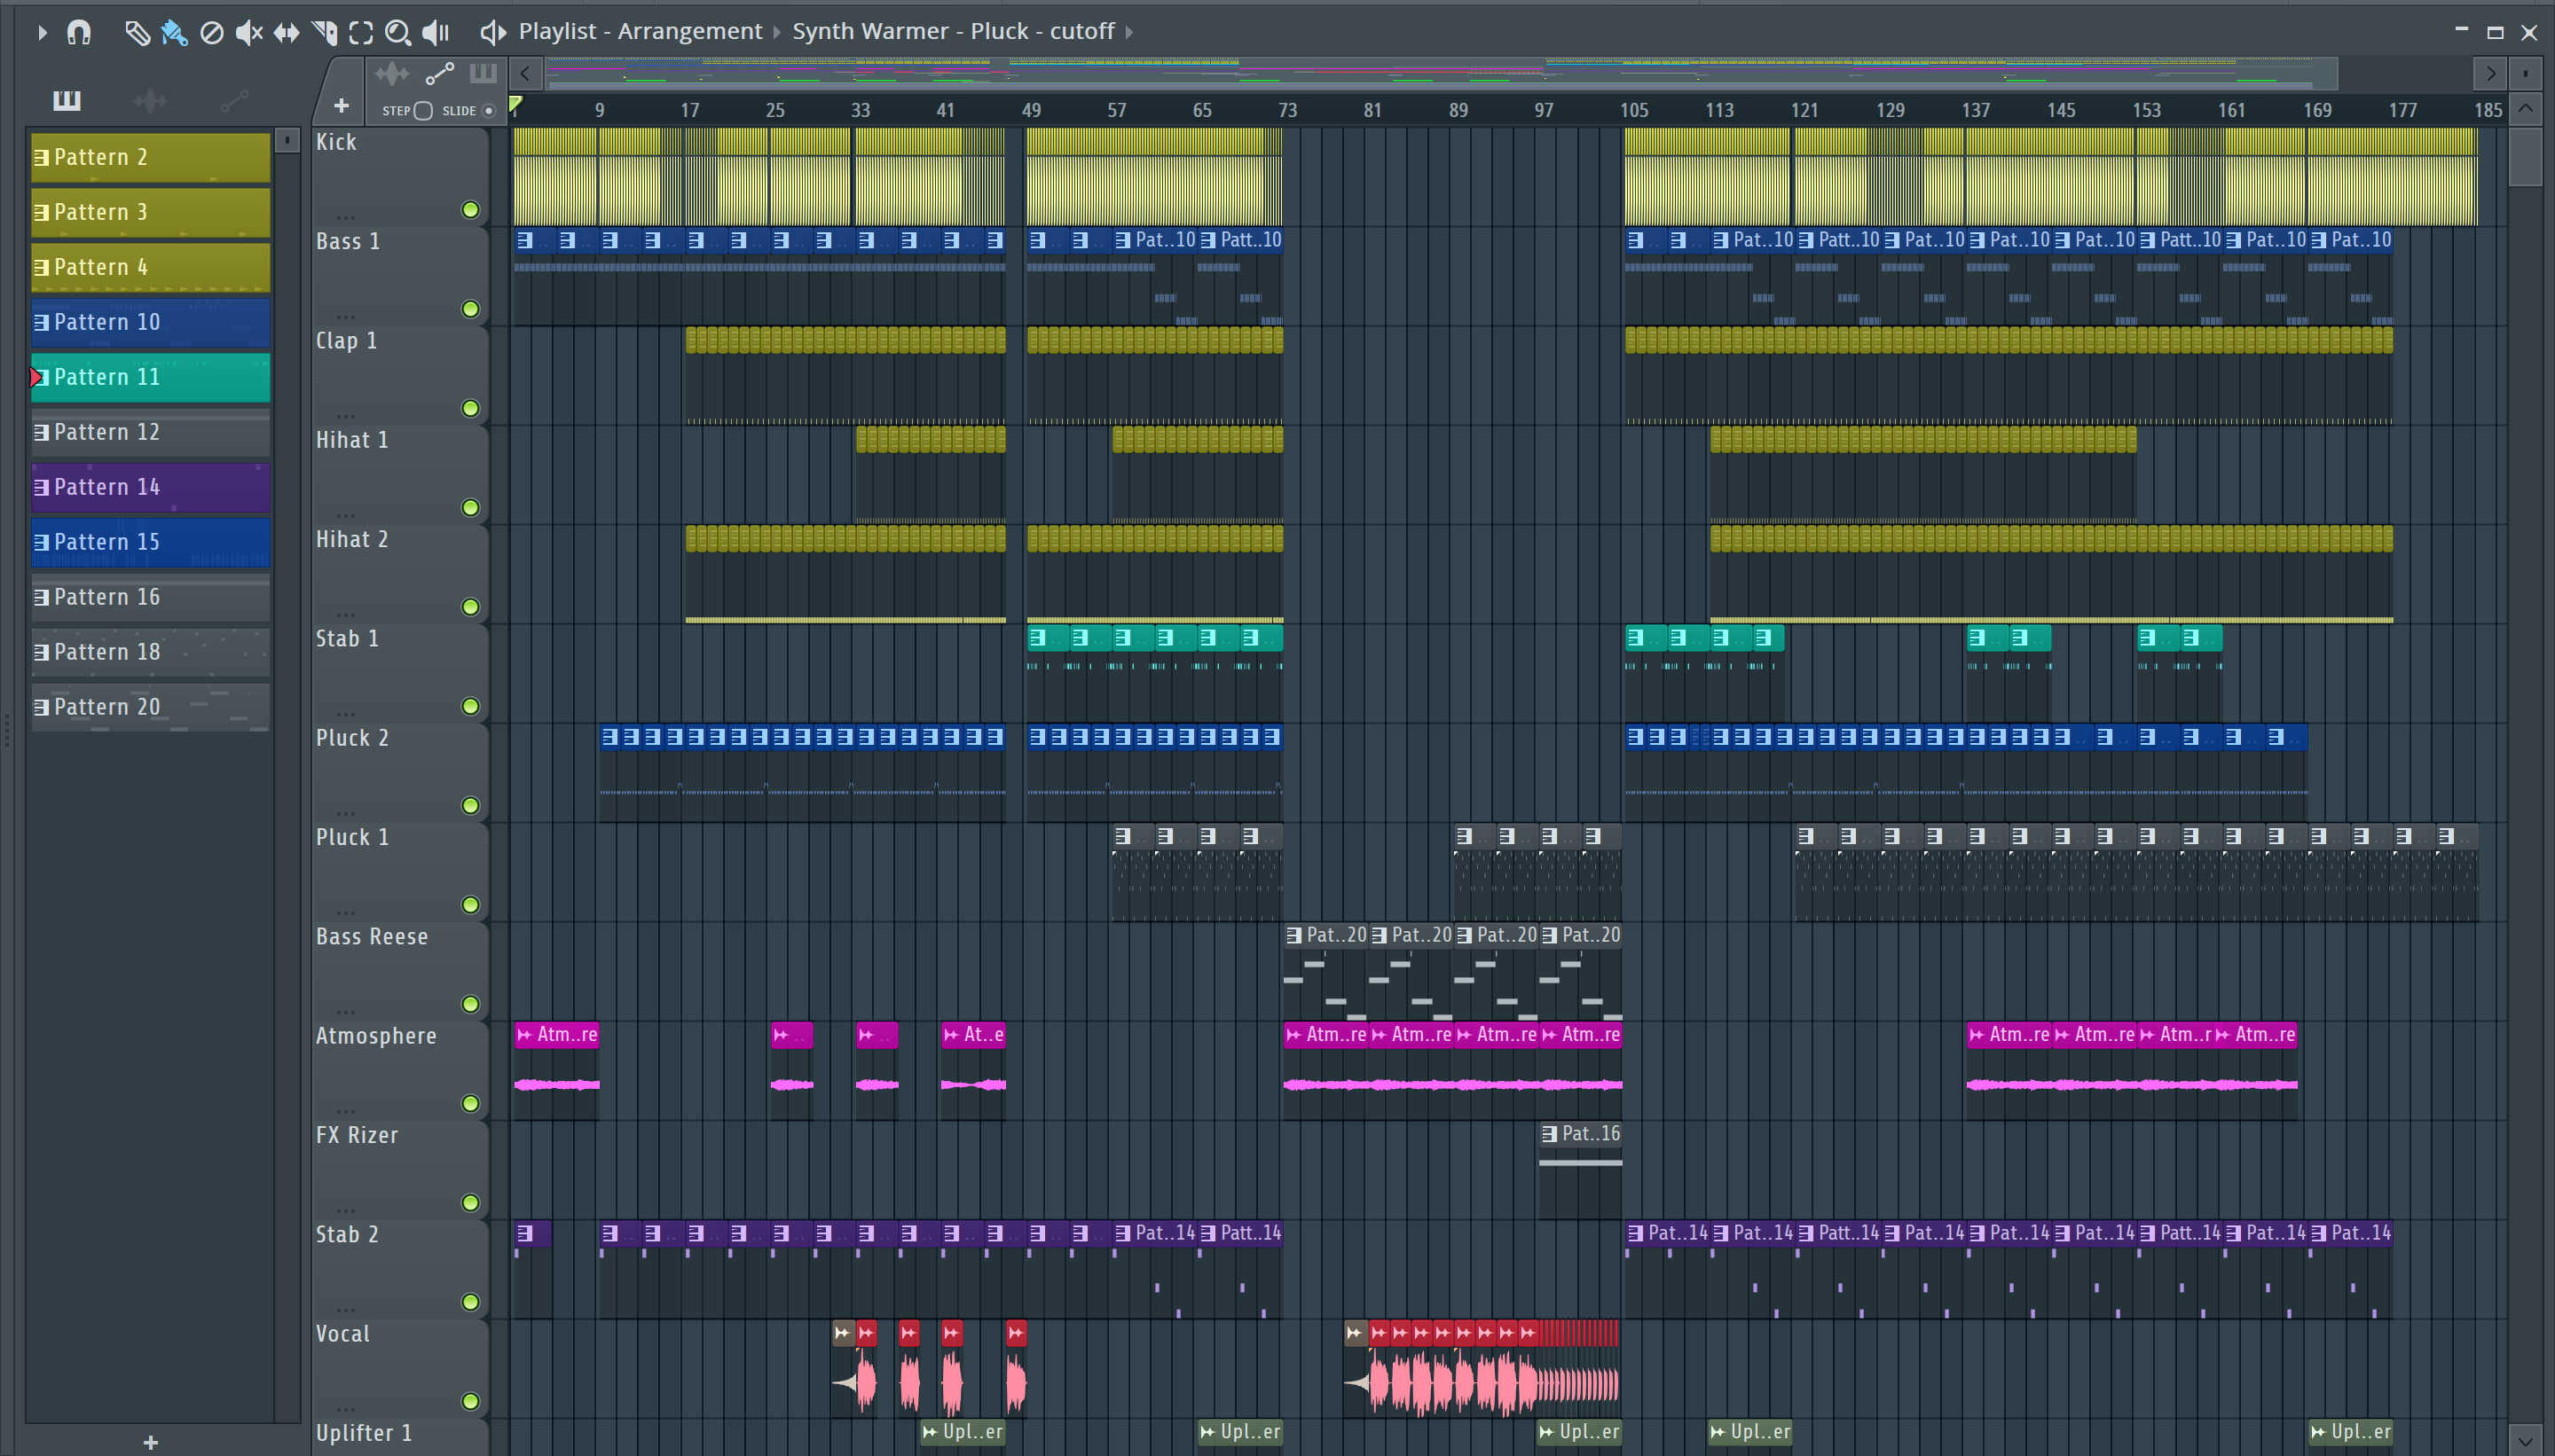Mute the Clap 1 track
Image resolution: width=2555 pixels, height=1456 pixels.
click(470, 408)
